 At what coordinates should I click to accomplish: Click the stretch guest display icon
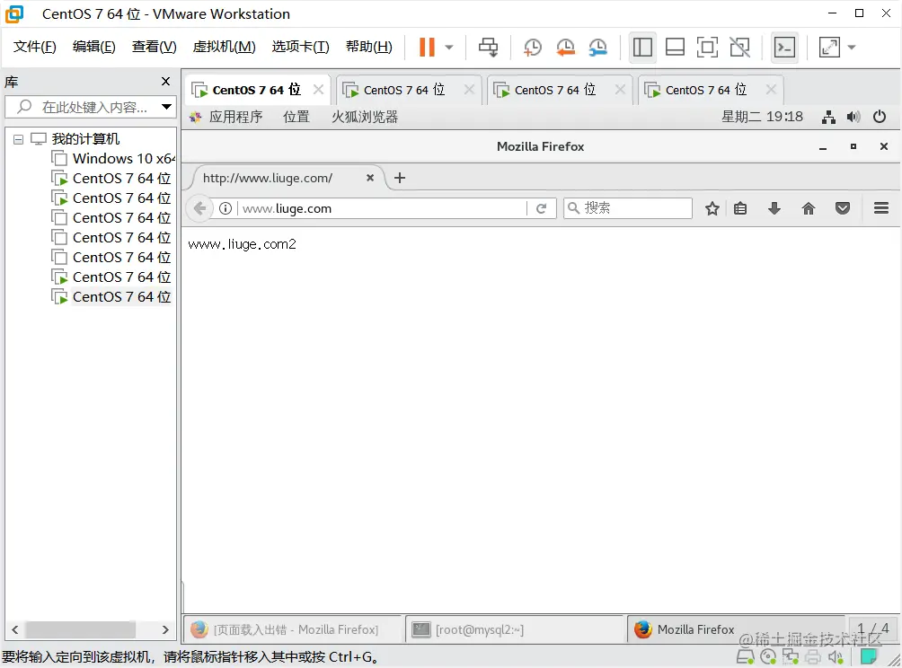pyautogui.click(x=829, y=48)
